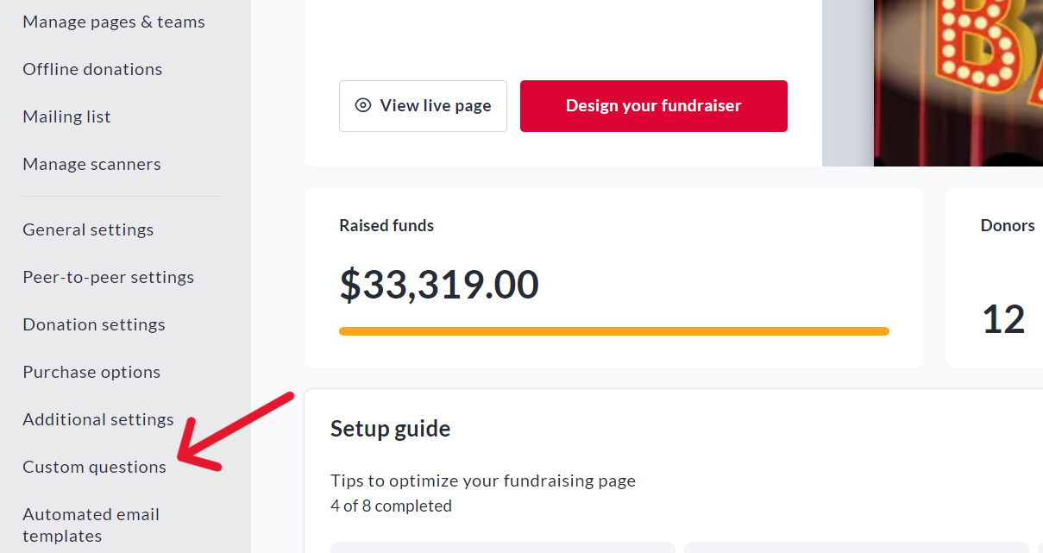This screenshot has width=1043, height=553.
Task: Open the Mailing list section
Action: pyautogui.click(x=66, y=116)
